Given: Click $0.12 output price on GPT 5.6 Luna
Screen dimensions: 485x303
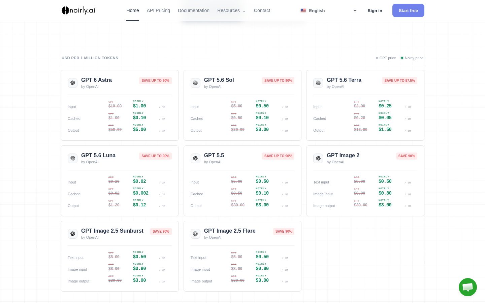Looking at the screenshot, I should click(x=139, y=205).
